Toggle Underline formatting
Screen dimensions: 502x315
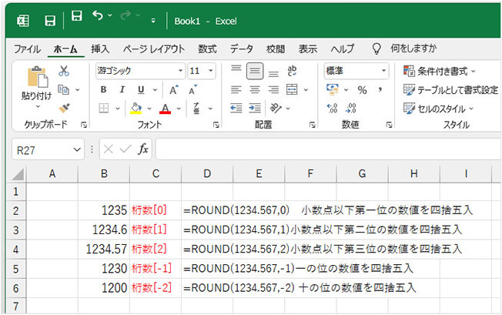(141, 90)
